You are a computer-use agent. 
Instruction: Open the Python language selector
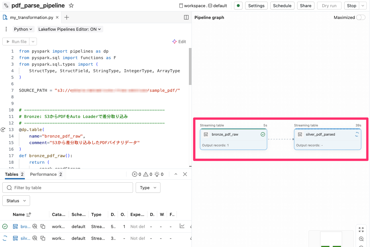pyautogui.click(x=23, y=29)
